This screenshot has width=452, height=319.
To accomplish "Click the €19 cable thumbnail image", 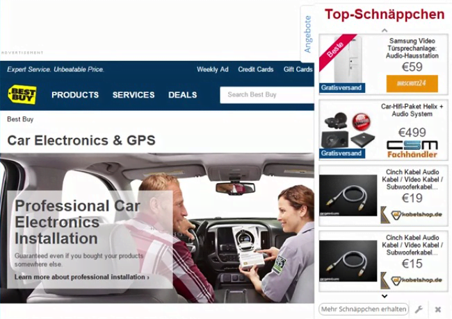I will click(x=348, y=196).
